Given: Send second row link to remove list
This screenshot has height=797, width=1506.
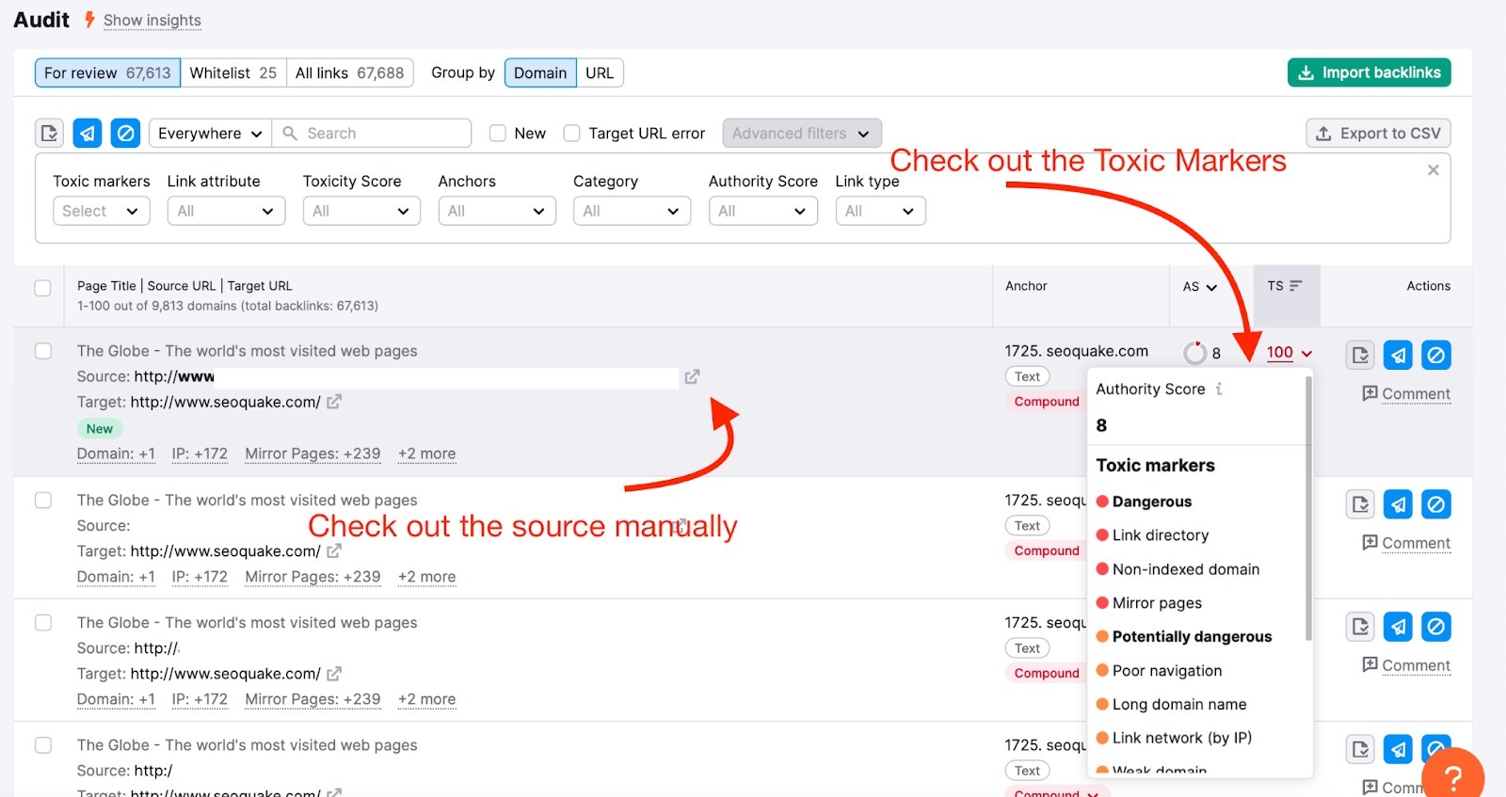Looking at the screenshot, I should (1399, 504).
